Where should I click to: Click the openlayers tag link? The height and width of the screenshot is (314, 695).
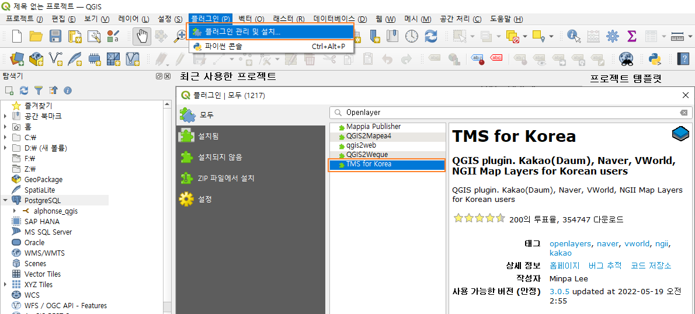pos(570,243)
